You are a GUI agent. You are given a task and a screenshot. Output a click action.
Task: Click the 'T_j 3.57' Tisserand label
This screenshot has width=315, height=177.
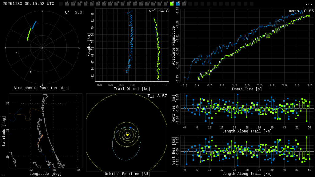pyautogui.click(x=157, y=96)
